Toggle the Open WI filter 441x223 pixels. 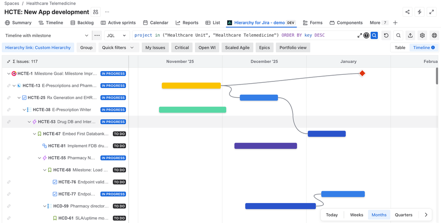[x=207, y=48]
